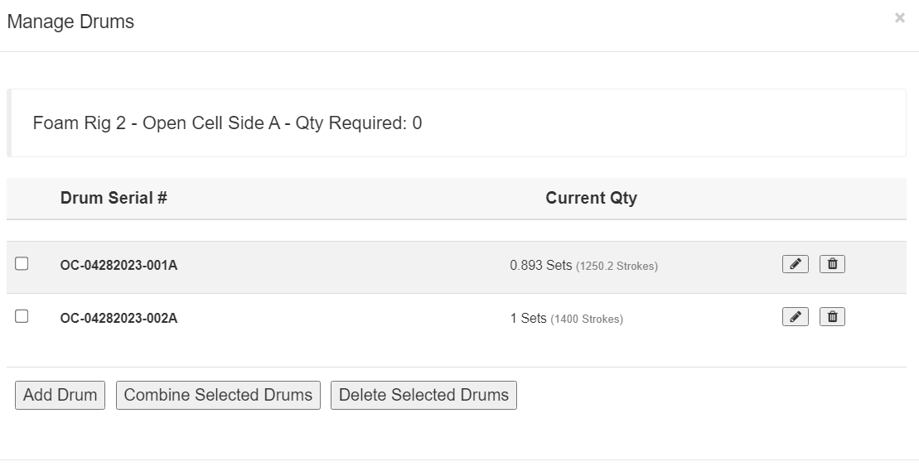Check the box for OC-04282023-001A
This screenshot has height=471, width=919.
[x=22, y=263]
